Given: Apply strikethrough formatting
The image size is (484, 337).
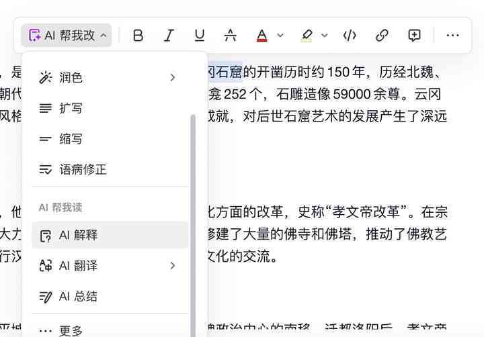Looking at the screenshot, I should coord(231,36).
